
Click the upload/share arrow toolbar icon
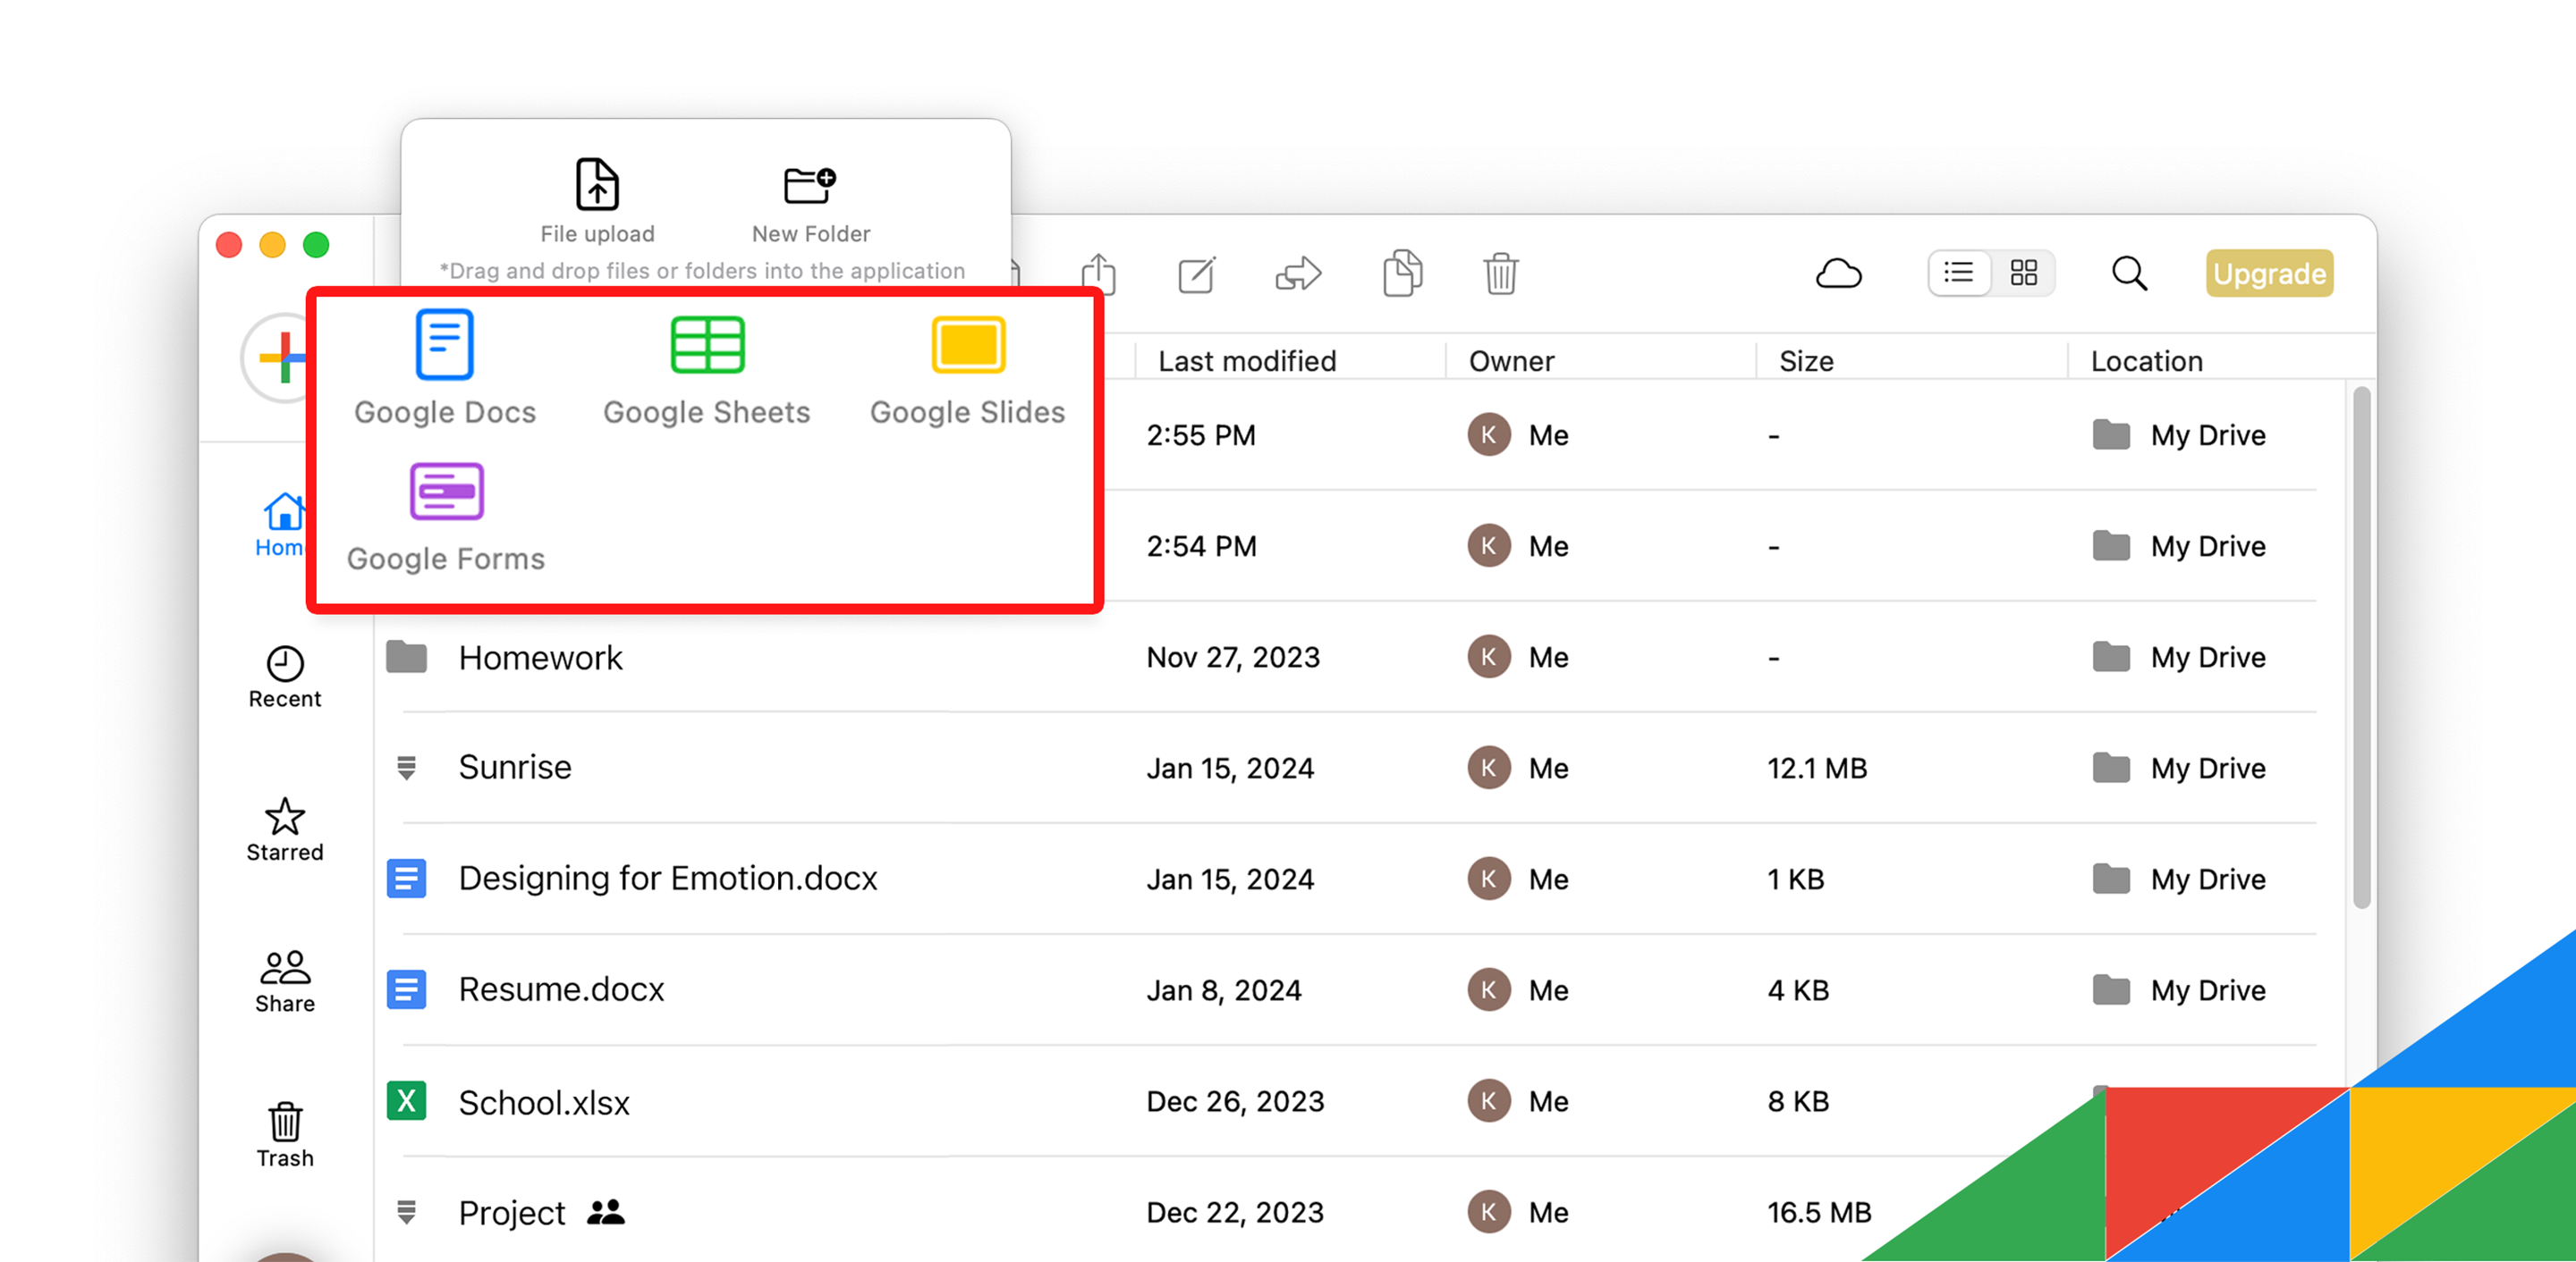click(x=1098, y=273)
